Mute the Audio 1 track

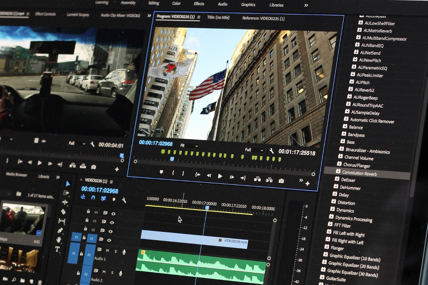point(108,250)
